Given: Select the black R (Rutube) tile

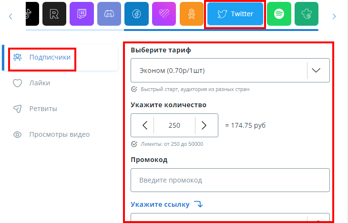Looking at the screenshot, I should coord(54,14).
